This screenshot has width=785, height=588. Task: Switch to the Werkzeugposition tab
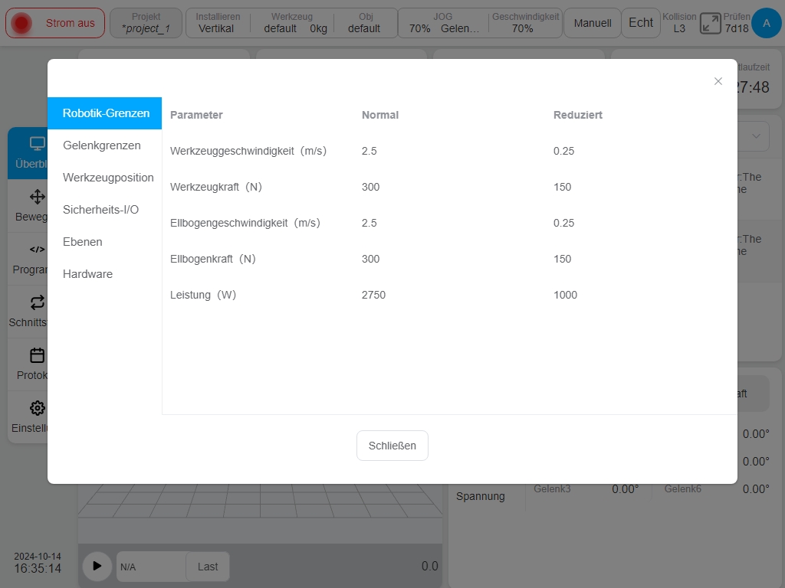pyautogui.click(x=104, y=178)
